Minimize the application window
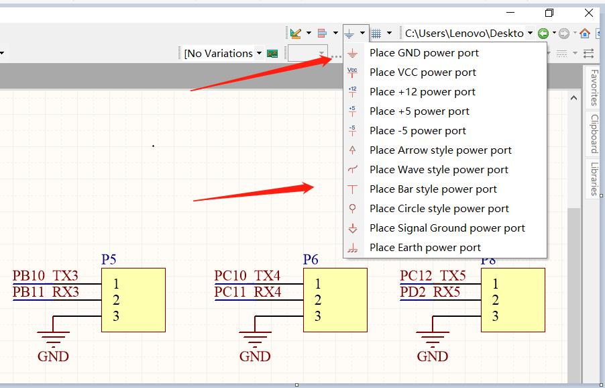 tap(510, 13)
